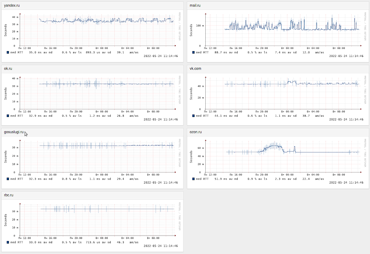Click the 32.9 ms median value
Screen dimensions: 370x254
coord(35,116)
